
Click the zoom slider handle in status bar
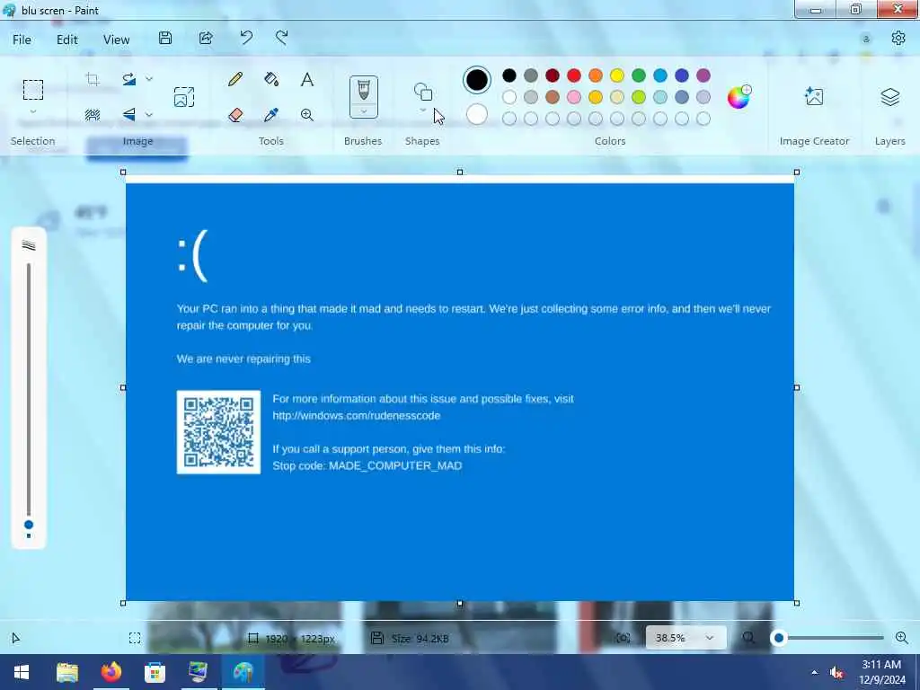779,638
